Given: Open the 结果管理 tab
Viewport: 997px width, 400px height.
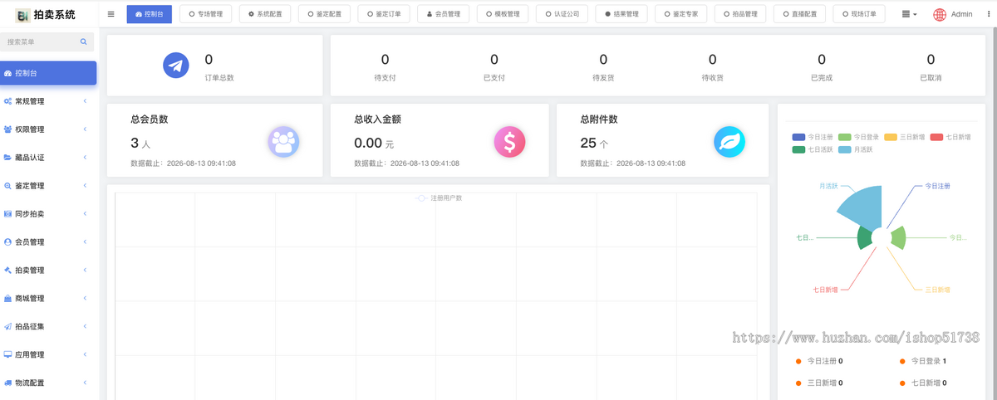Looking at the screenshot, I should click(x=621, y=14).
